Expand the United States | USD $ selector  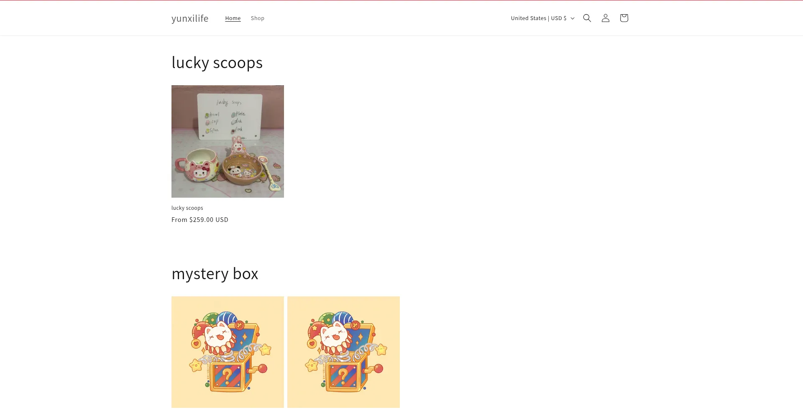[542, 18]
